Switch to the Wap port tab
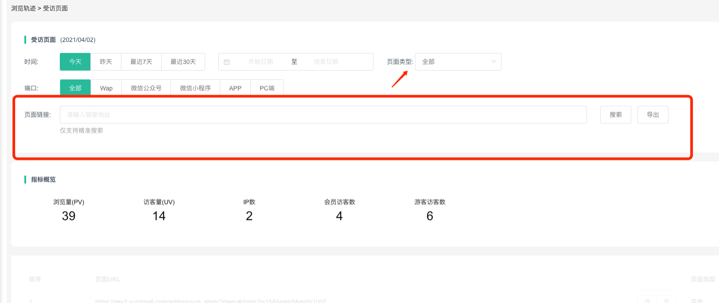Screen dimensions: 719x303 106,88
